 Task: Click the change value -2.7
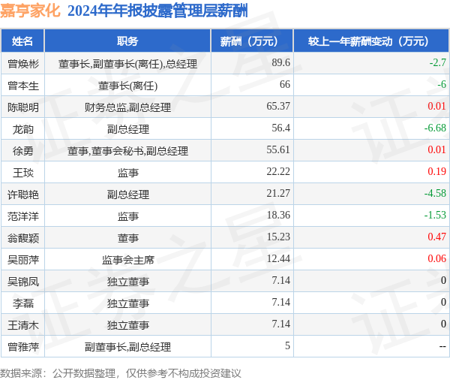click(438, 62)
